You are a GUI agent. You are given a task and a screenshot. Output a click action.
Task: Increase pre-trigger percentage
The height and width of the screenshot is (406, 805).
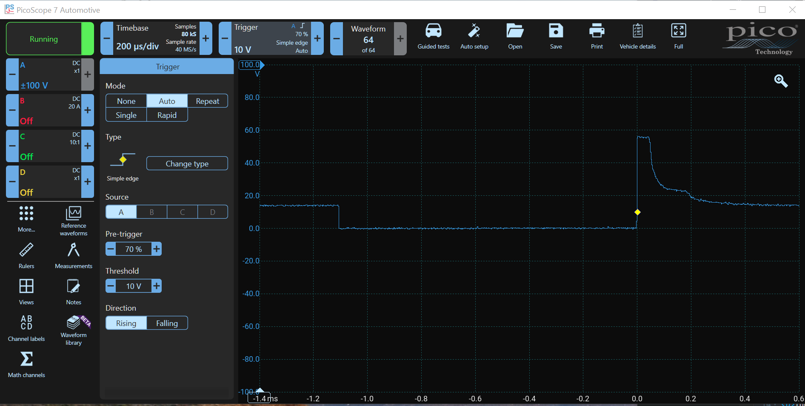(x=157, y=249)
